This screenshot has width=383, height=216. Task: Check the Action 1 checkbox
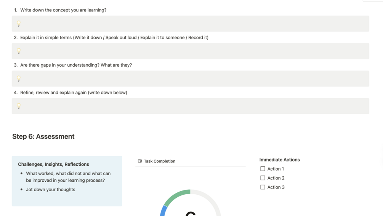coord(263,169)
